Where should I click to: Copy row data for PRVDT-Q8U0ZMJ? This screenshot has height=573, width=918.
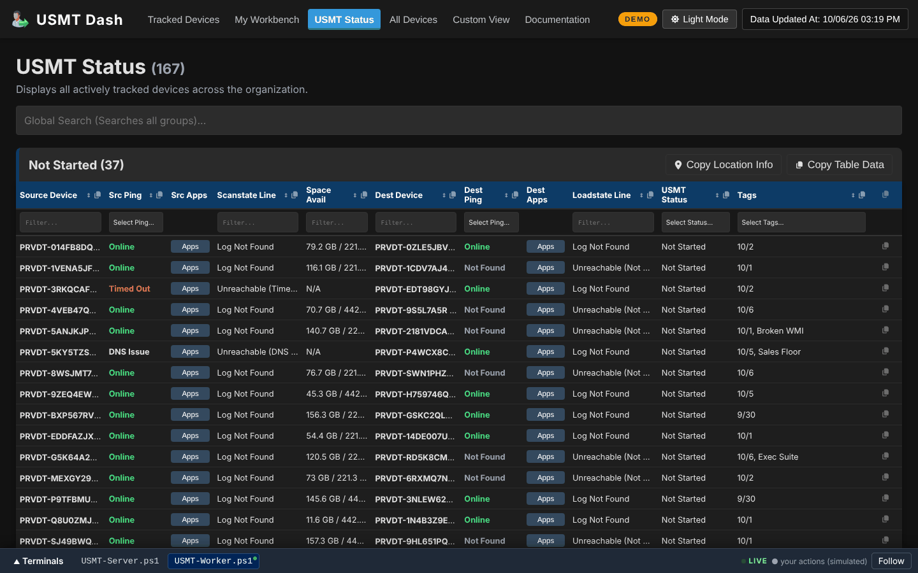pyautogui.click(x=885, y=520)
